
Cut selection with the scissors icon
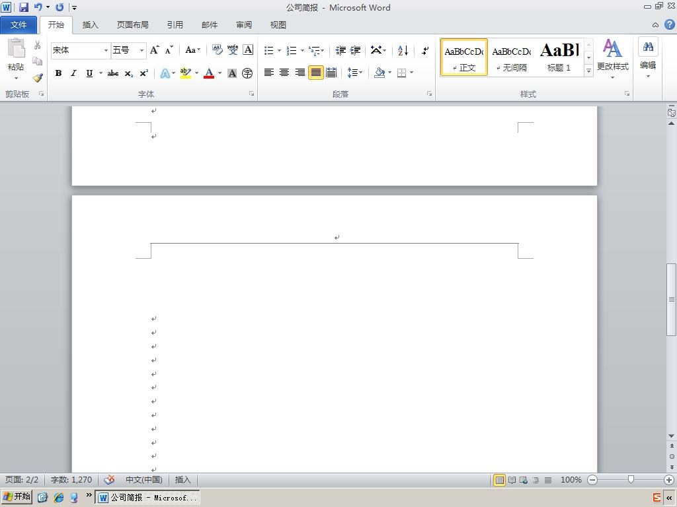point(38,45)
